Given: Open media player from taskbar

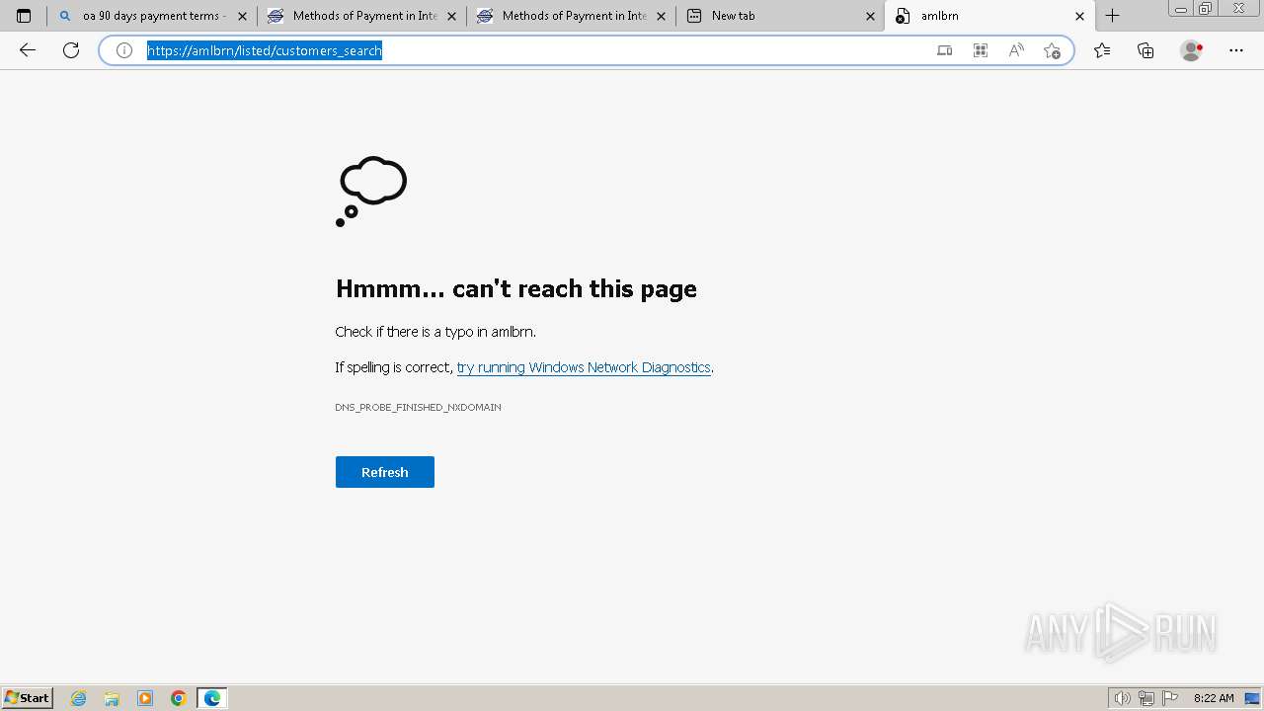Looking at the screenshot, I should tap(145, 698).
